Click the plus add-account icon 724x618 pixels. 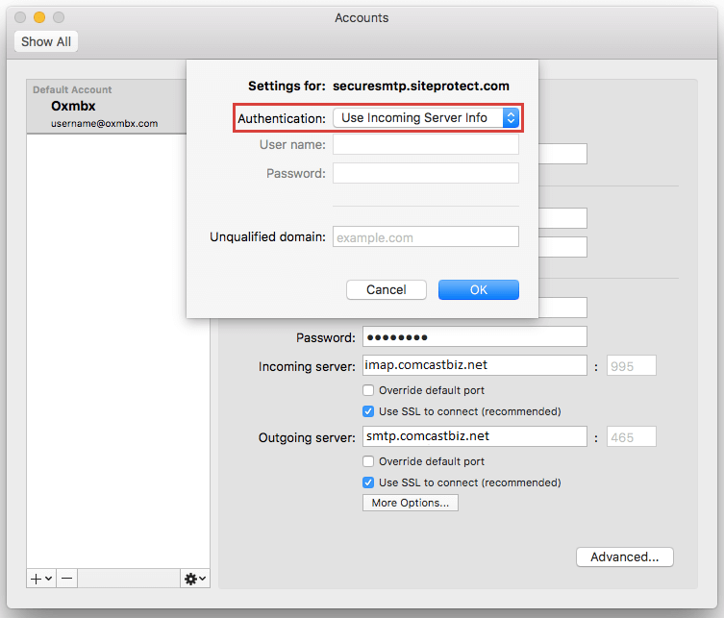click(x=37, y=579)
